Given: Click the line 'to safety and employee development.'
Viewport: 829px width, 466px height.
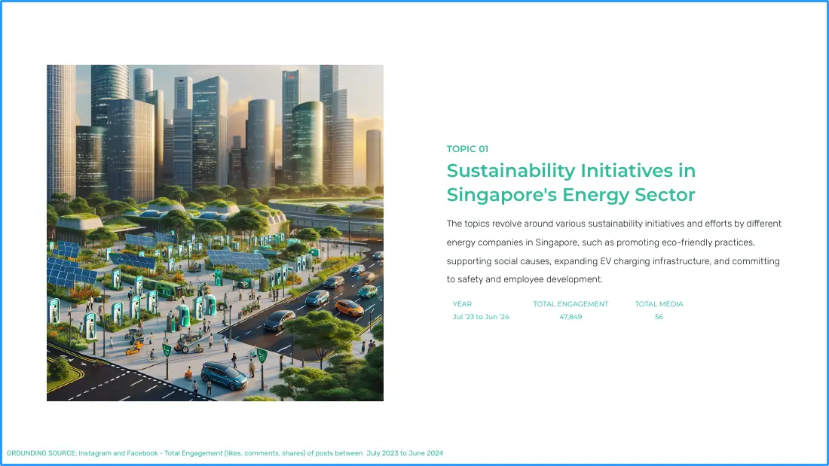Looking at the screenshot, I should coord(525,279).
